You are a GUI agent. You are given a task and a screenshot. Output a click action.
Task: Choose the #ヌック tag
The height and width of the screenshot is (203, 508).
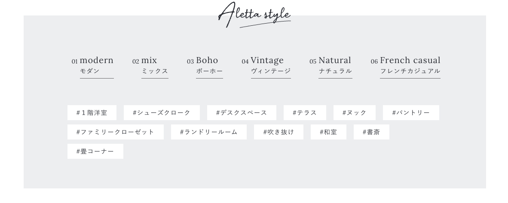[355, 113]
